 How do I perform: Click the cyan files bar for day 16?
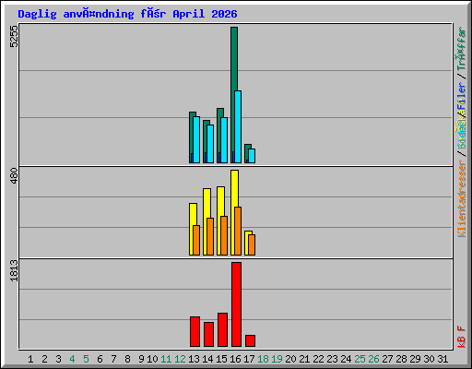(238, 126)
